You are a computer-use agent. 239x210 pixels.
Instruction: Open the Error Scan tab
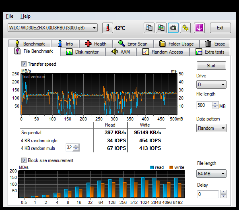coord(133,44)
